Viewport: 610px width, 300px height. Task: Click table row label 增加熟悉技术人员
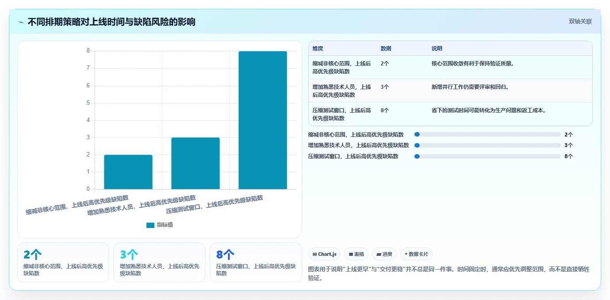pos(341,91)
